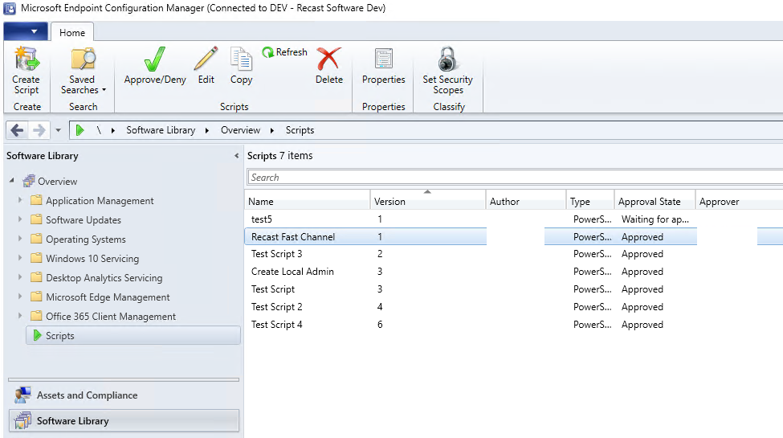Select the Software Library workspace button
This screenshot has width=783, height=438.
click(x=124, y=420)
